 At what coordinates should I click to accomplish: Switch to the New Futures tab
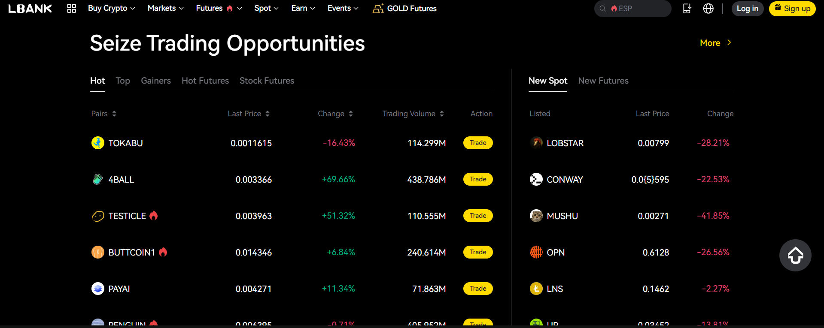coord(603,81)
